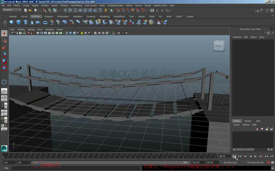
Task: Click the snap to grids magnet
Action: click(118, 10)
